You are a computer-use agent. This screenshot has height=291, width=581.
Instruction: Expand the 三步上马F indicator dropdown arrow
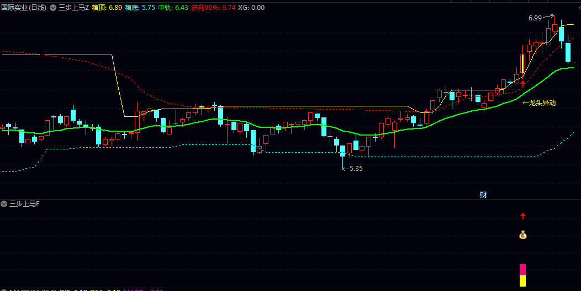pyautogui.click(x=4, y=204)
